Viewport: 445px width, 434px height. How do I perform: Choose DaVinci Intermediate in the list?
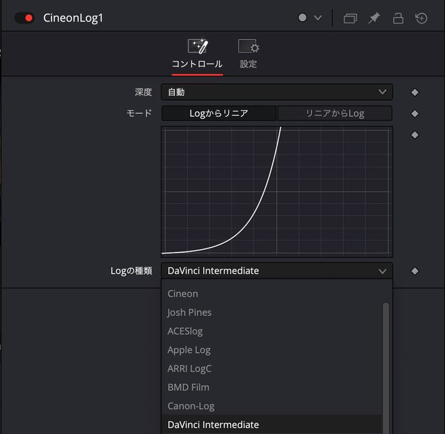coord(271,425)
